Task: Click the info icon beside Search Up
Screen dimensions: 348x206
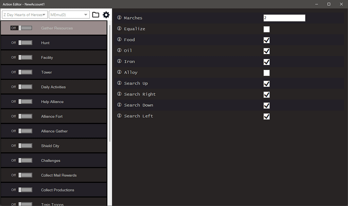Action: (x=119, y=83)
